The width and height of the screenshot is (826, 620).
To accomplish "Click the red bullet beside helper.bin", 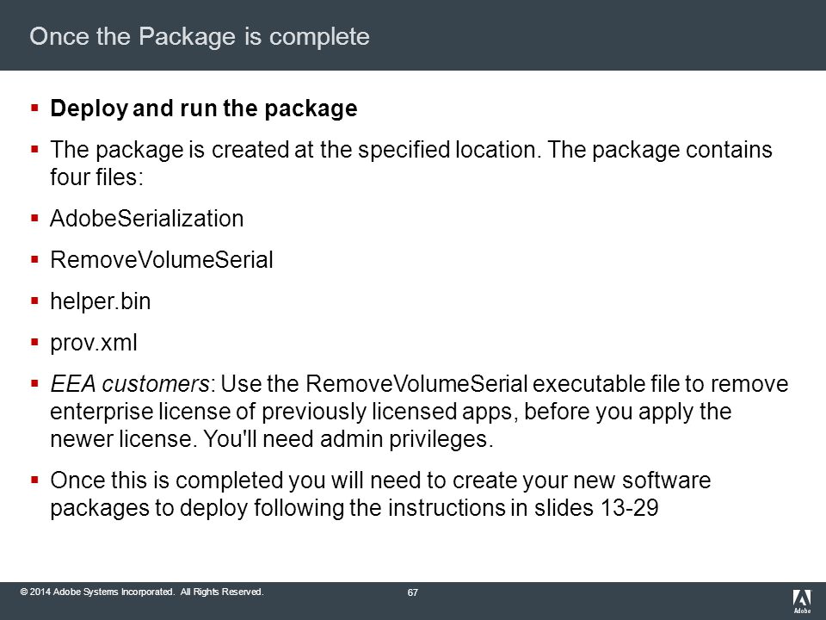I will point(34,301).
